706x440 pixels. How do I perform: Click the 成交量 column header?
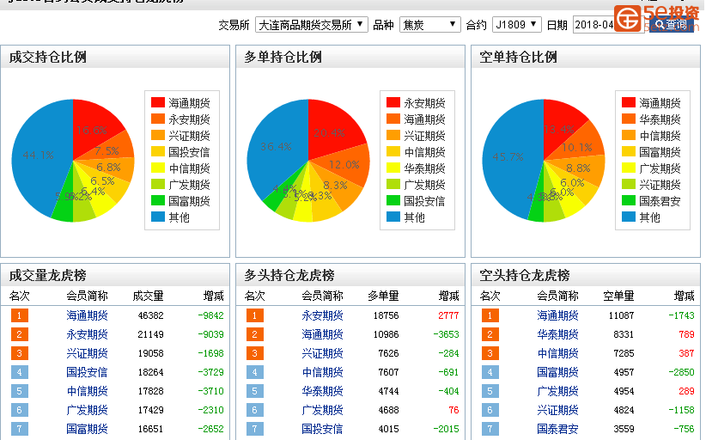click(x=148, y=296)
